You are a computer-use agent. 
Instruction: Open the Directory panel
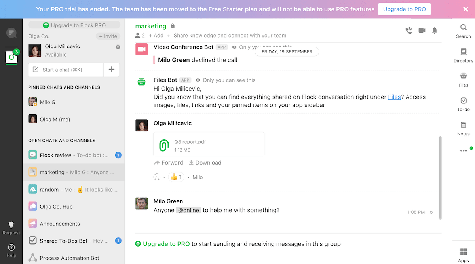(463, 55)
